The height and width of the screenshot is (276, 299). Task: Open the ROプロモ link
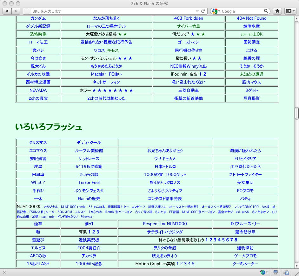point(245,191)
